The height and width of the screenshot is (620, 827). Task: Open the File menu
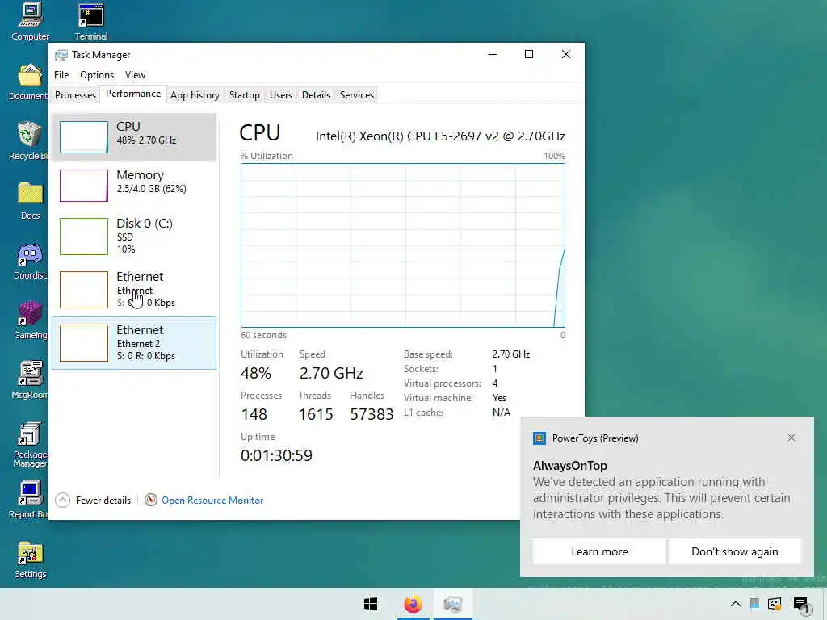[x=61, y=75]
